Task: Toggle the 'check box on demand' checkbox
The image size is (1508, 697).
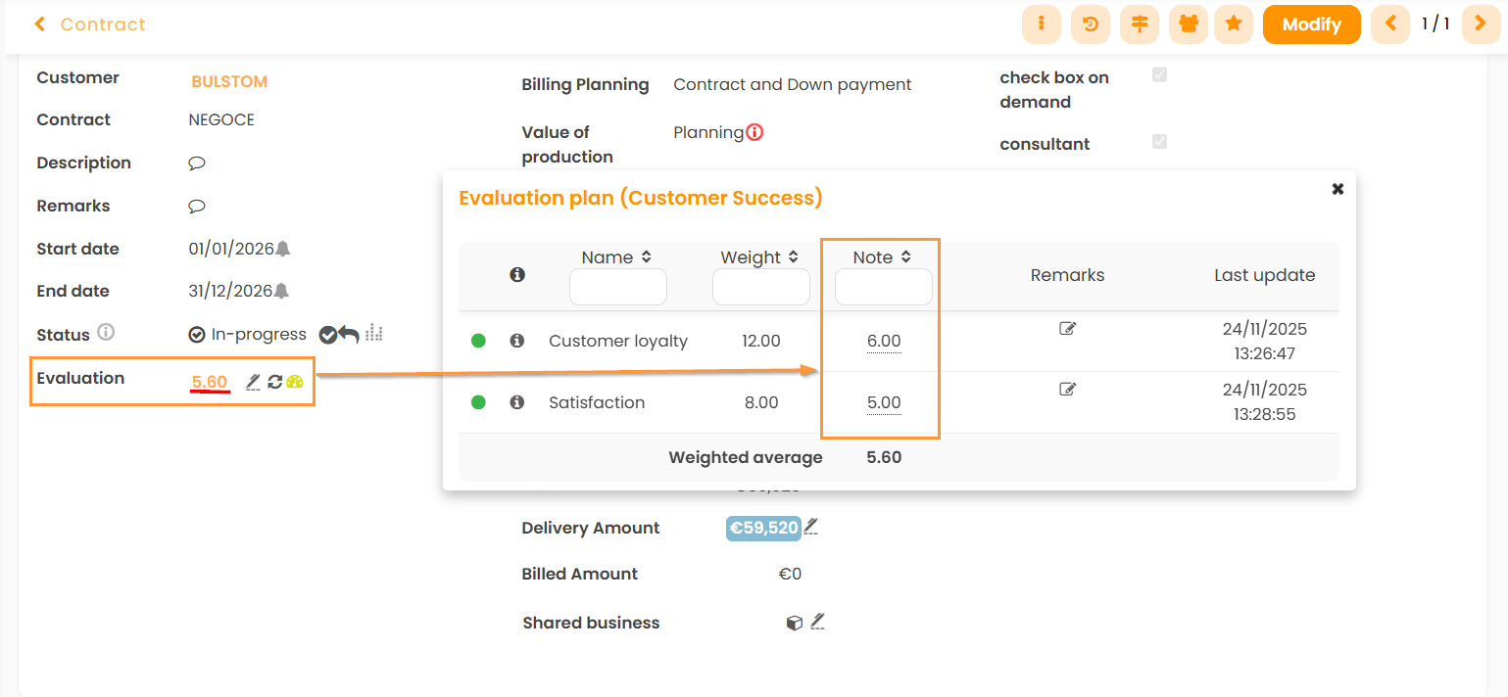Action: tap(1159, 75)
